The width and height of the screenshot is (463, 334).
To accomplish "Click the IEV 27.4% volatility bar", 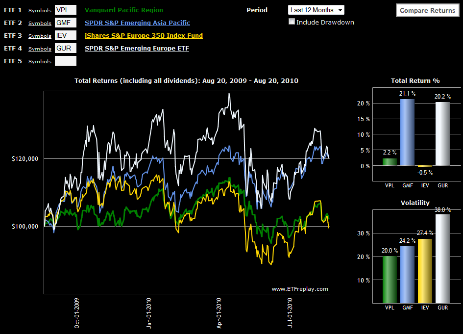I will pos(425,271).
